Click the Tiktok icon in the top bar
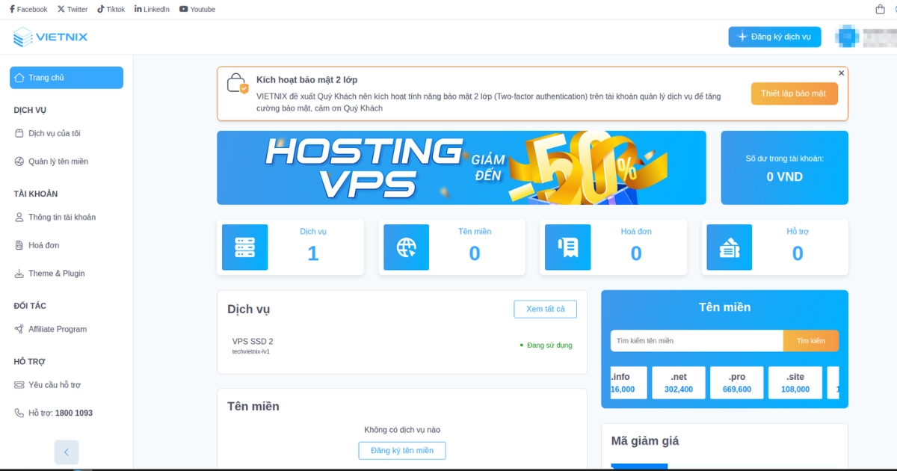 click(x=111, y=8)
